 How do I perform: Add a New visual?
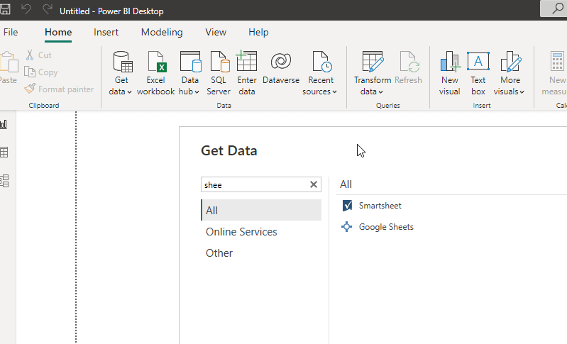449,73
